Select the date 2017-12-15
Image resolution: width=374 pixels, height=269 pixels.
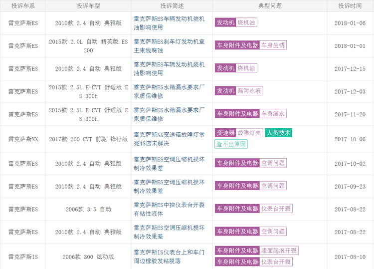pos(350,69)
